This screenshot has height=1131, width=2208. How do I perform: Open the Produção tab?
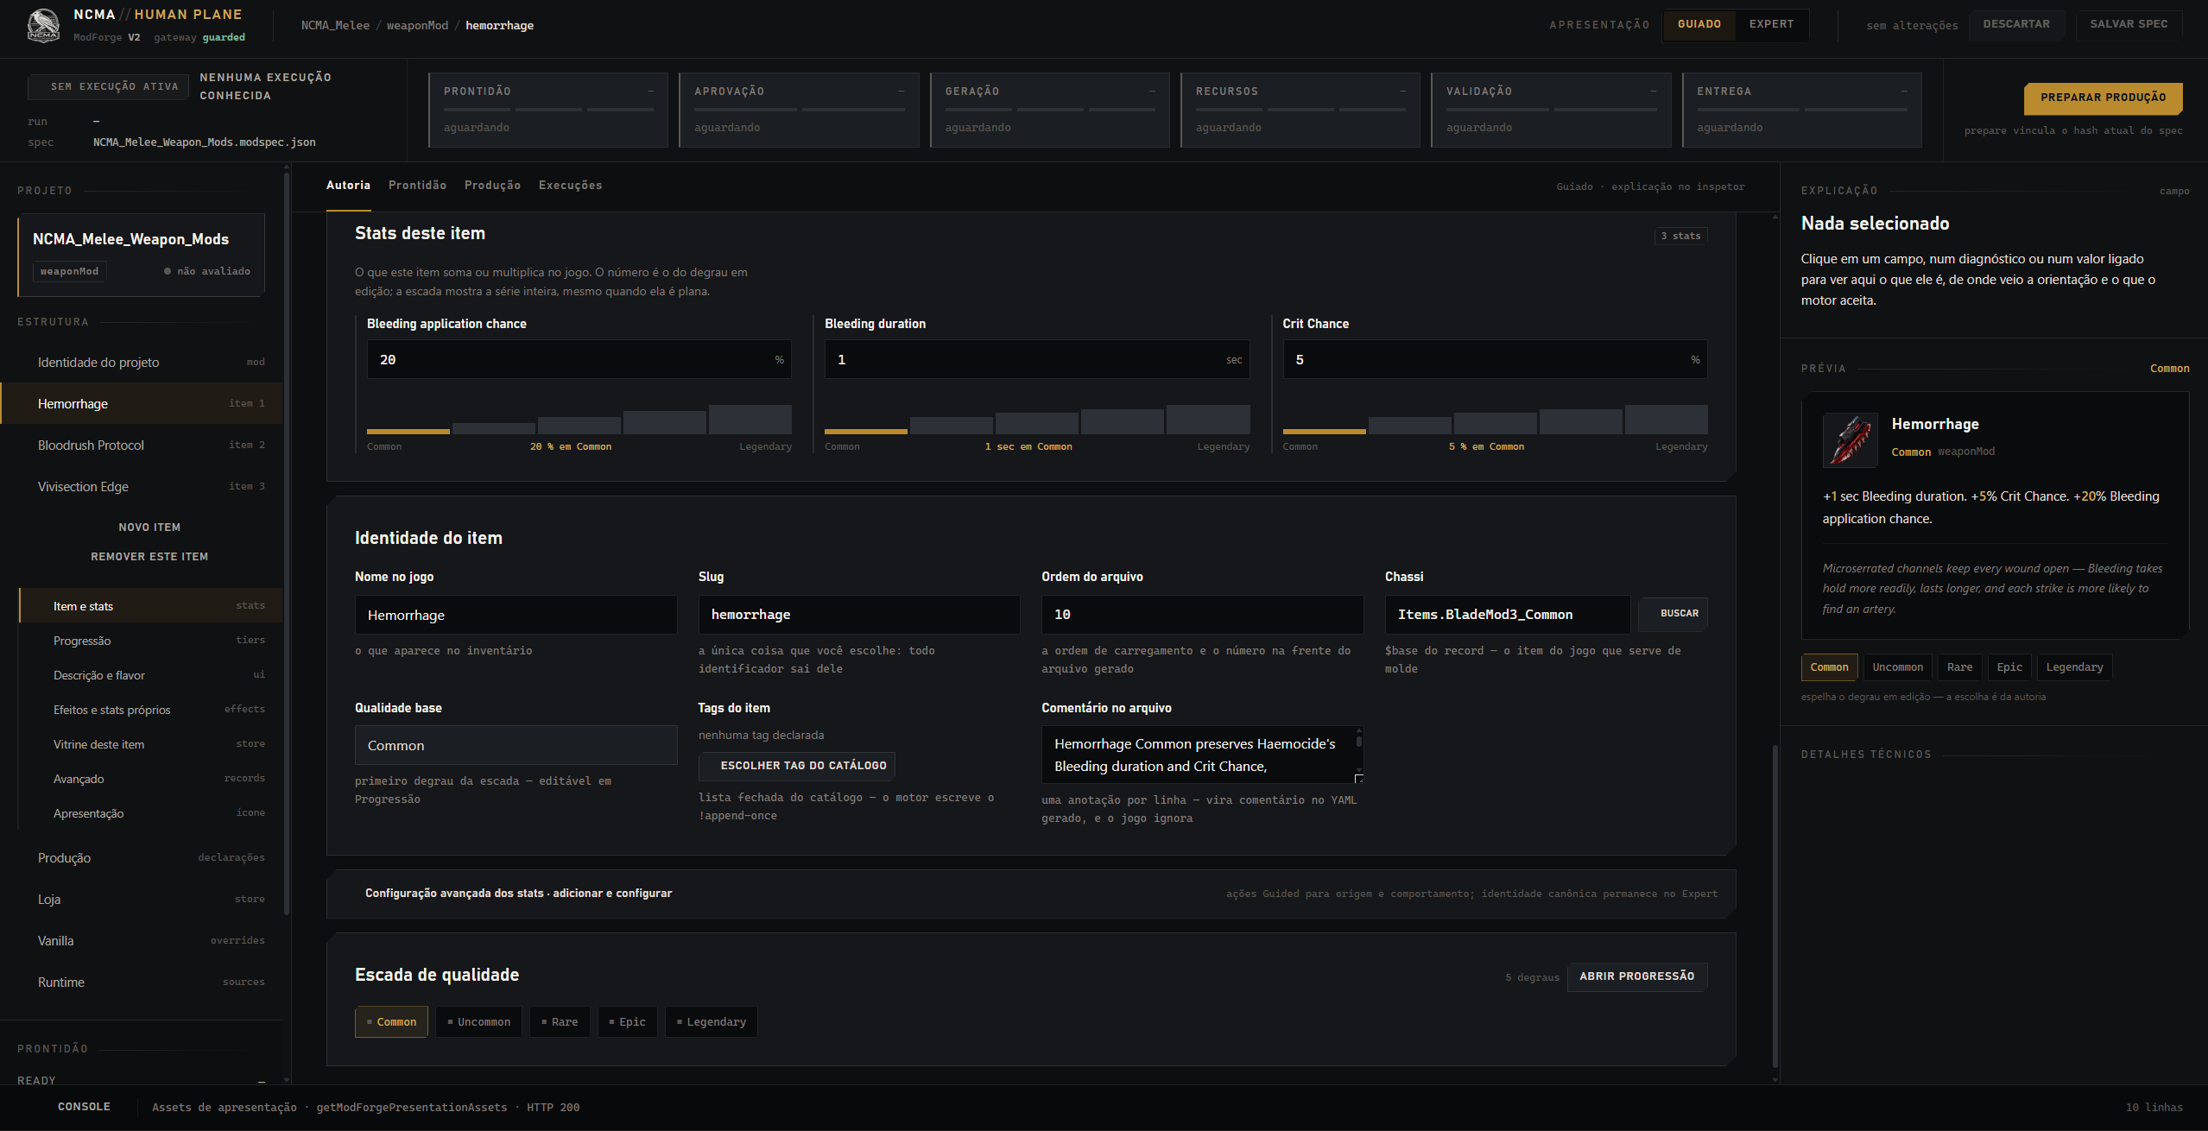pyautogui.click(x=492, y=186)
